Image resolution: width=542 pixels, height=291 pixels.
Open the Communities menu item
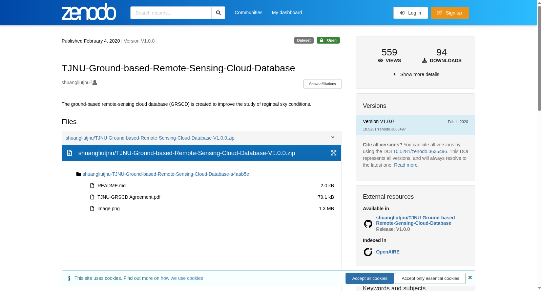pos(249,13)
